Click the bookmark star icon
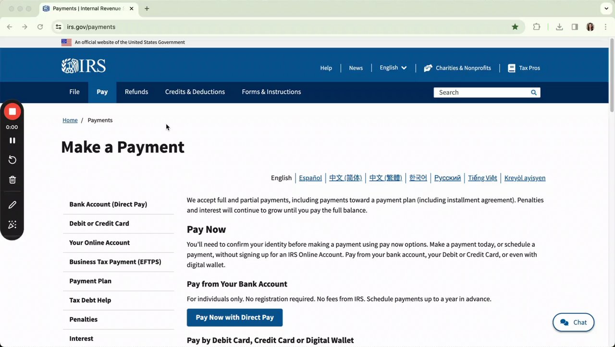 point(515,27)
